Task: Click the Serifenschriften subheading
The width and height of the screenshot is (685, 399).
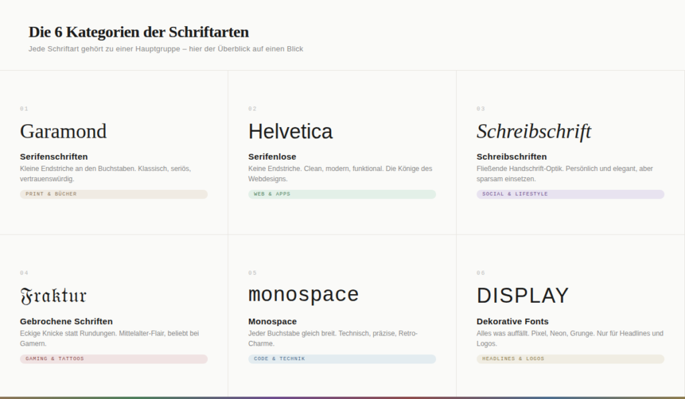Action: (x=53, y=156)
